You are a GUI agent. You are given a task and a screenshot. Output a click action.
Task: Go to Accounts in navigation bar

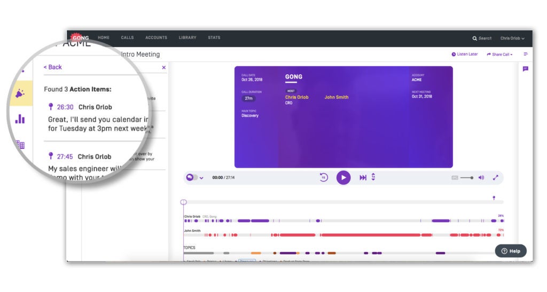coord(157,37)
